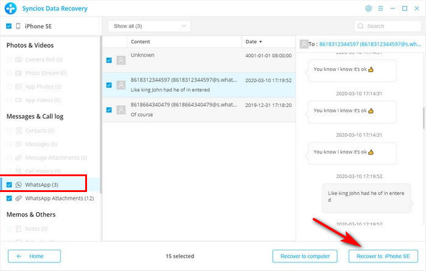Click the WhatsApp Attachments paperclip icon
Screen dimensions: 426x271
click(18, 198)
